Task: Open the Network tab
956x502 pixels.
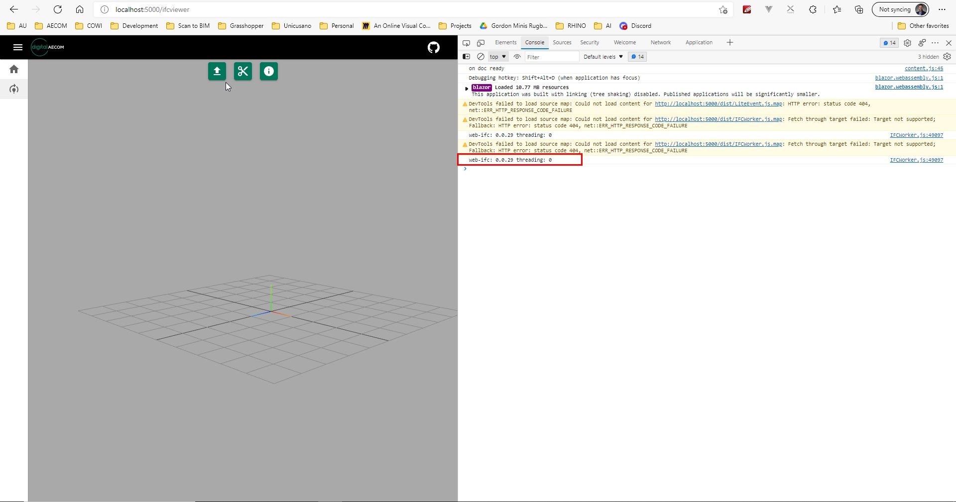Action: 661,43
